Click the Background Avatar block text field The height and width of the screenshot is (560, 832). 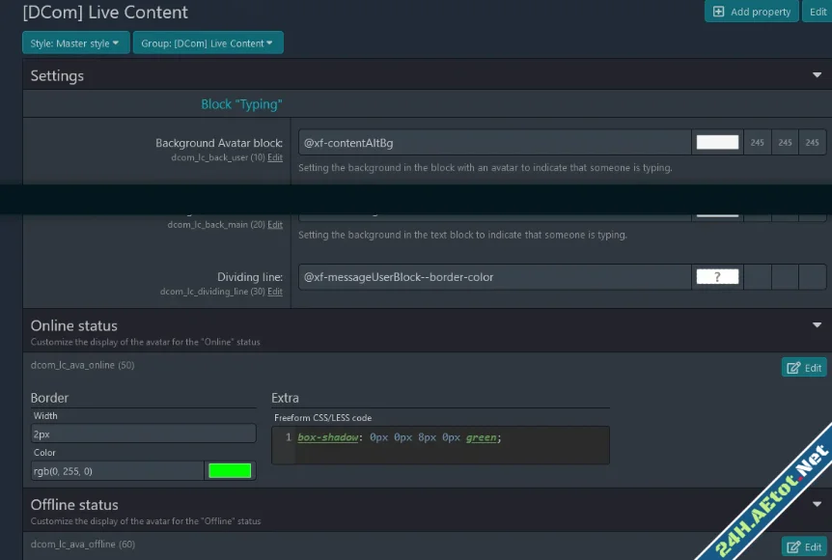point(494,143)
